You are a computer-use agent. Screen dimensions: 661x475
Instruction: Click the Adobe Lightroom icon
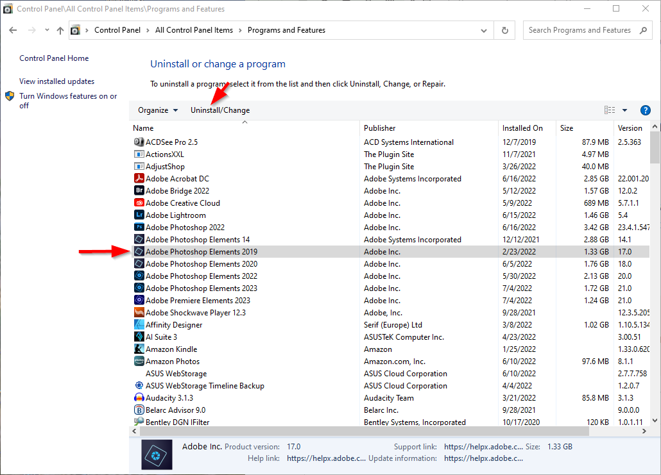138,215
